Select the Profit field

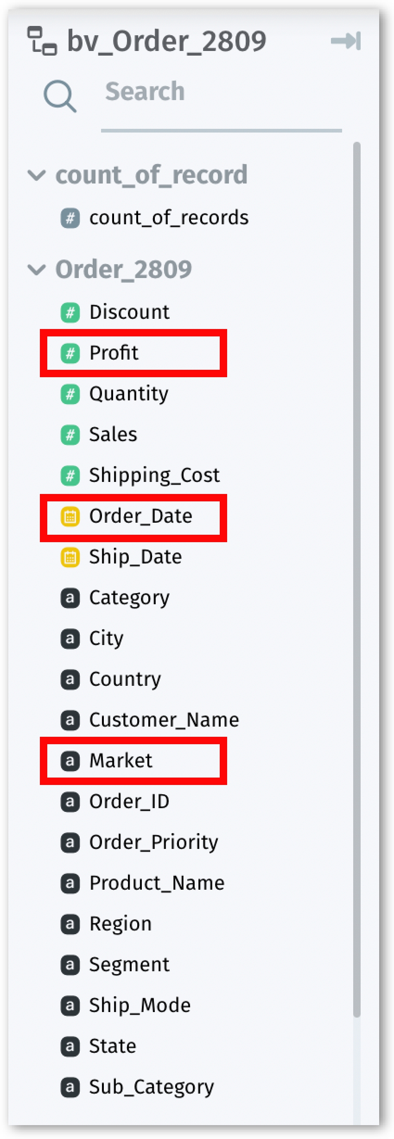(x=114, y=353)
